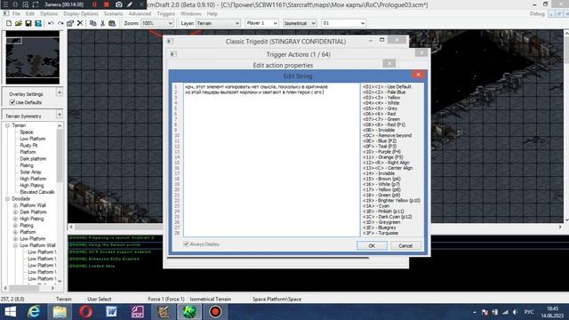Pick the <07> Green color code

click(x=381, y=119)
